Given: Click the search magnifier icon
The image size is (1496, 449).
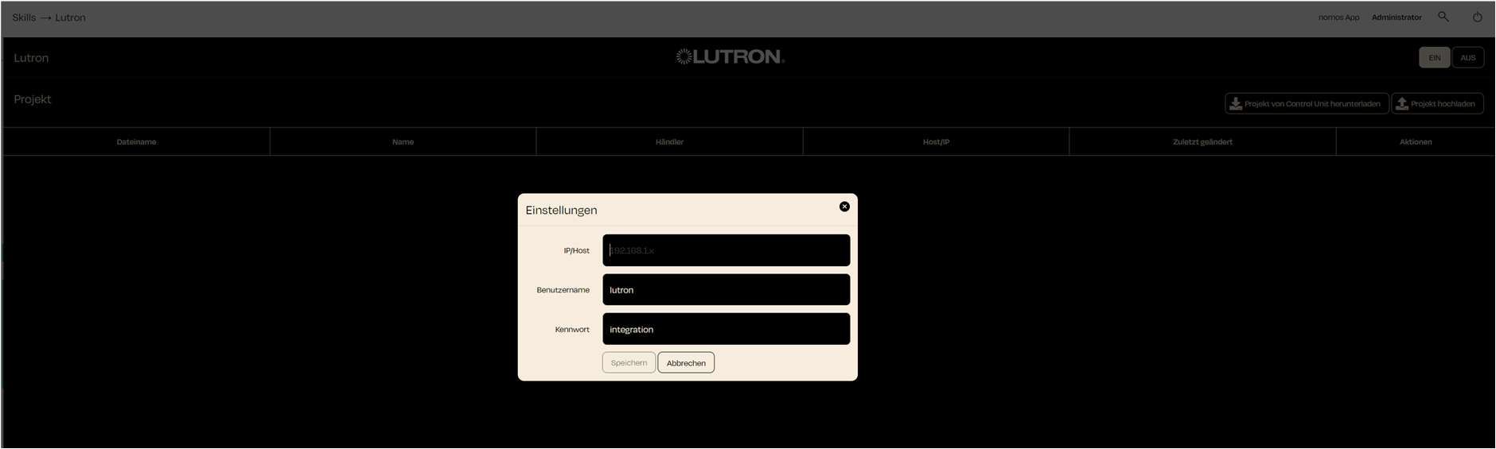Looking at the screenshot, I should pyautogui.click(x=1443, y=17).
